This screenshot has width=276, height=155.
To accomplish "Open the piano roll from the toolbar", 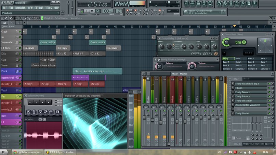I will coord(198,3).
